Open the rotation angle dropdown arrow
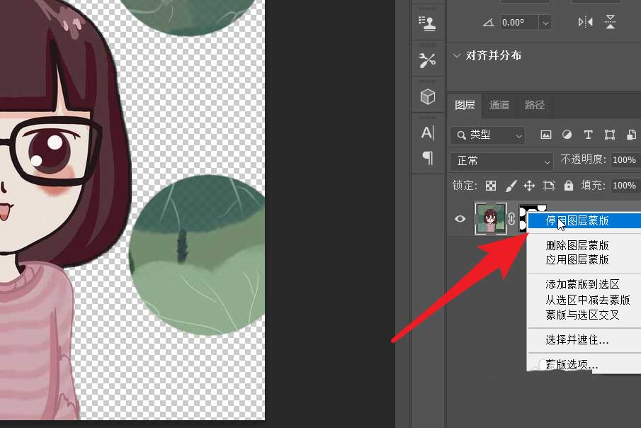641x428 pixels. point(545,23)
